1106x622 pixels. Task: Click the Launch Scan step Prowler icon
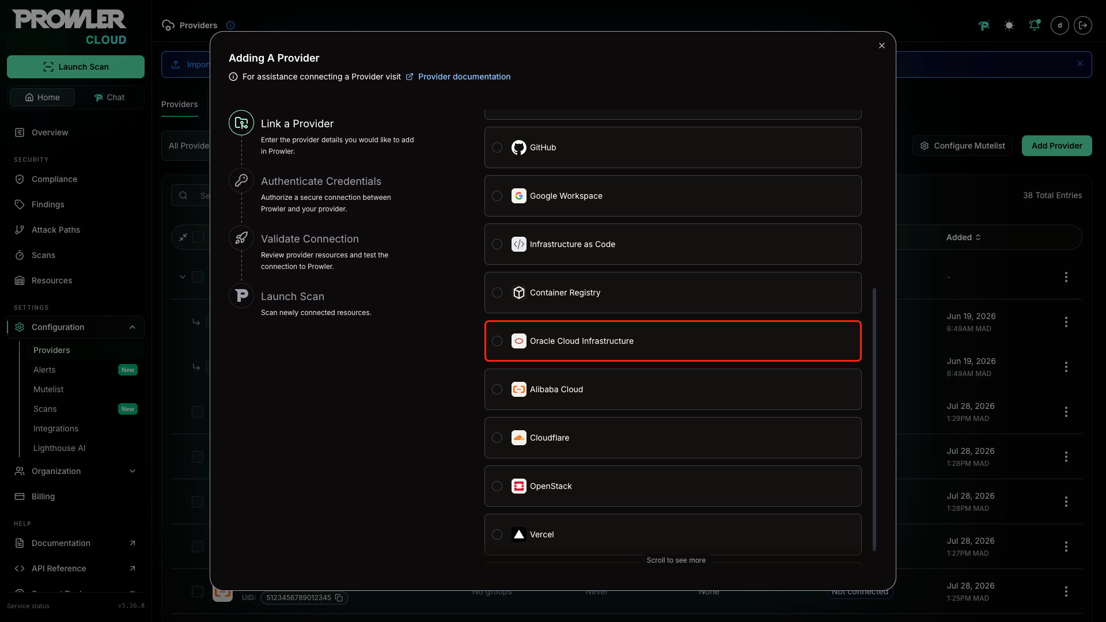tap(241, 295)
